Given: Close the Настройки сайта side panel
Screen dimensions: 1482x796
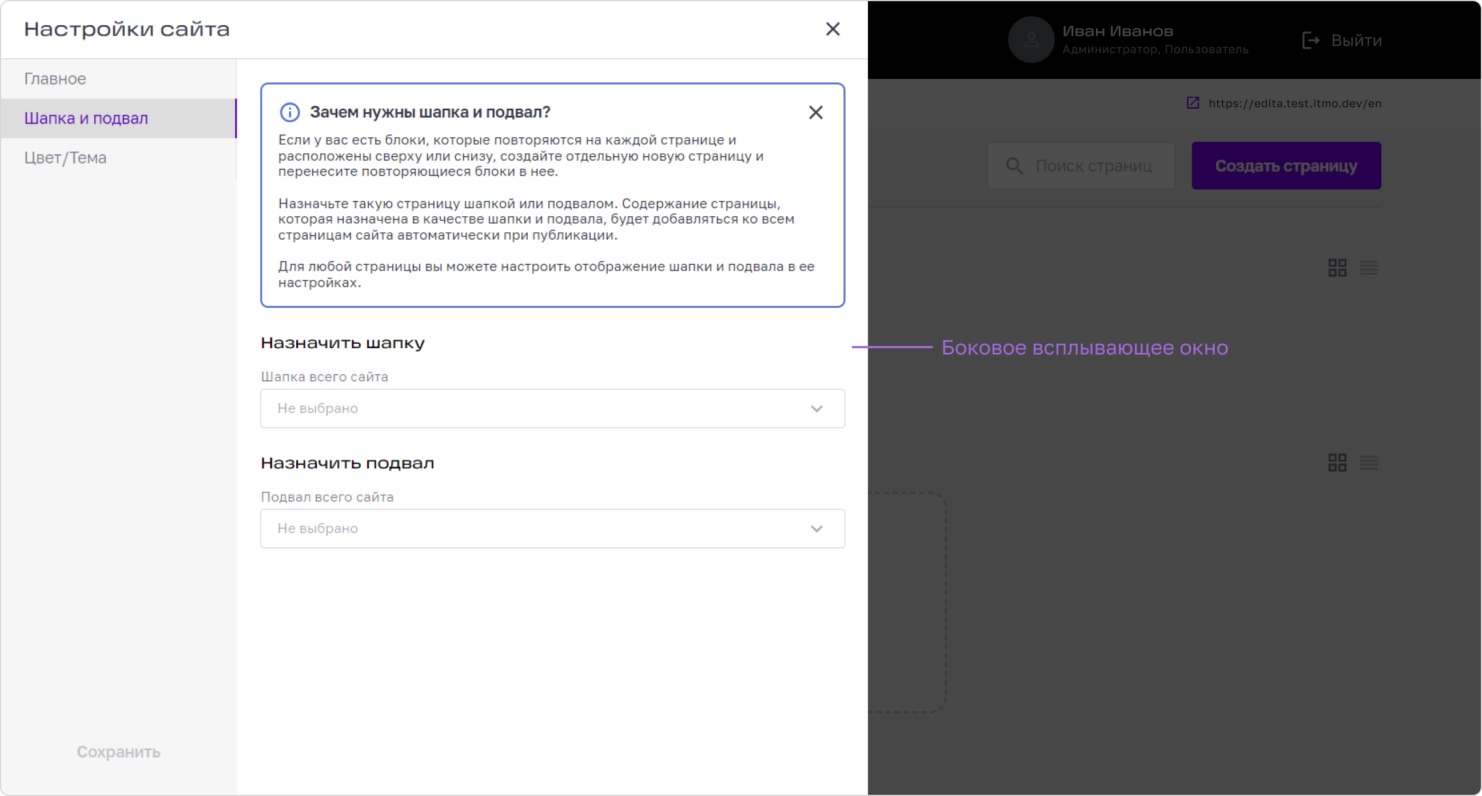Looking at the screenshot, I should click(832, 29).
